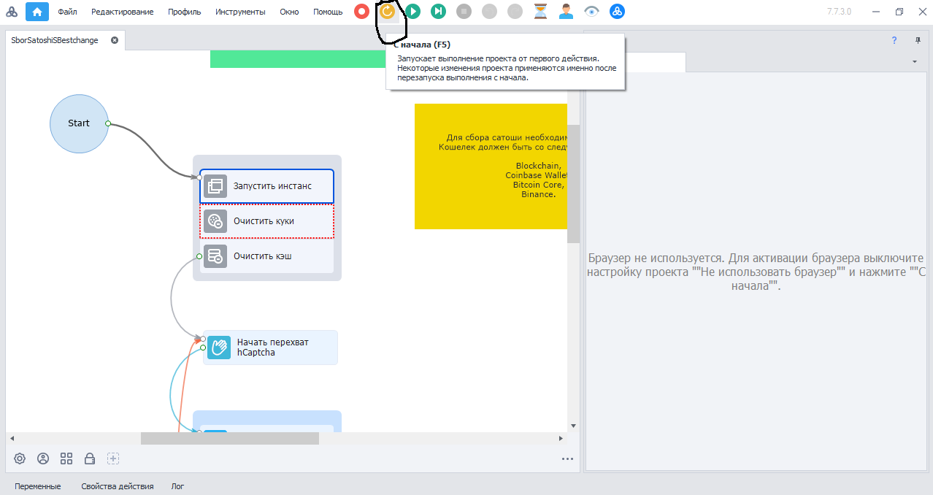This screenshot has width=933, height=495.
Task: Select the Очистить куки action
Action: [266, 221]
